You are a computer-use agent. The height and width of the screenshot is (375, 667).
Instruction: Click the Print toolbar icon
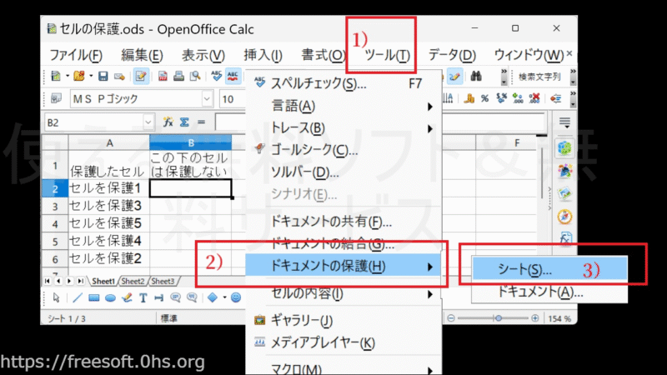[x=178, y=77]
